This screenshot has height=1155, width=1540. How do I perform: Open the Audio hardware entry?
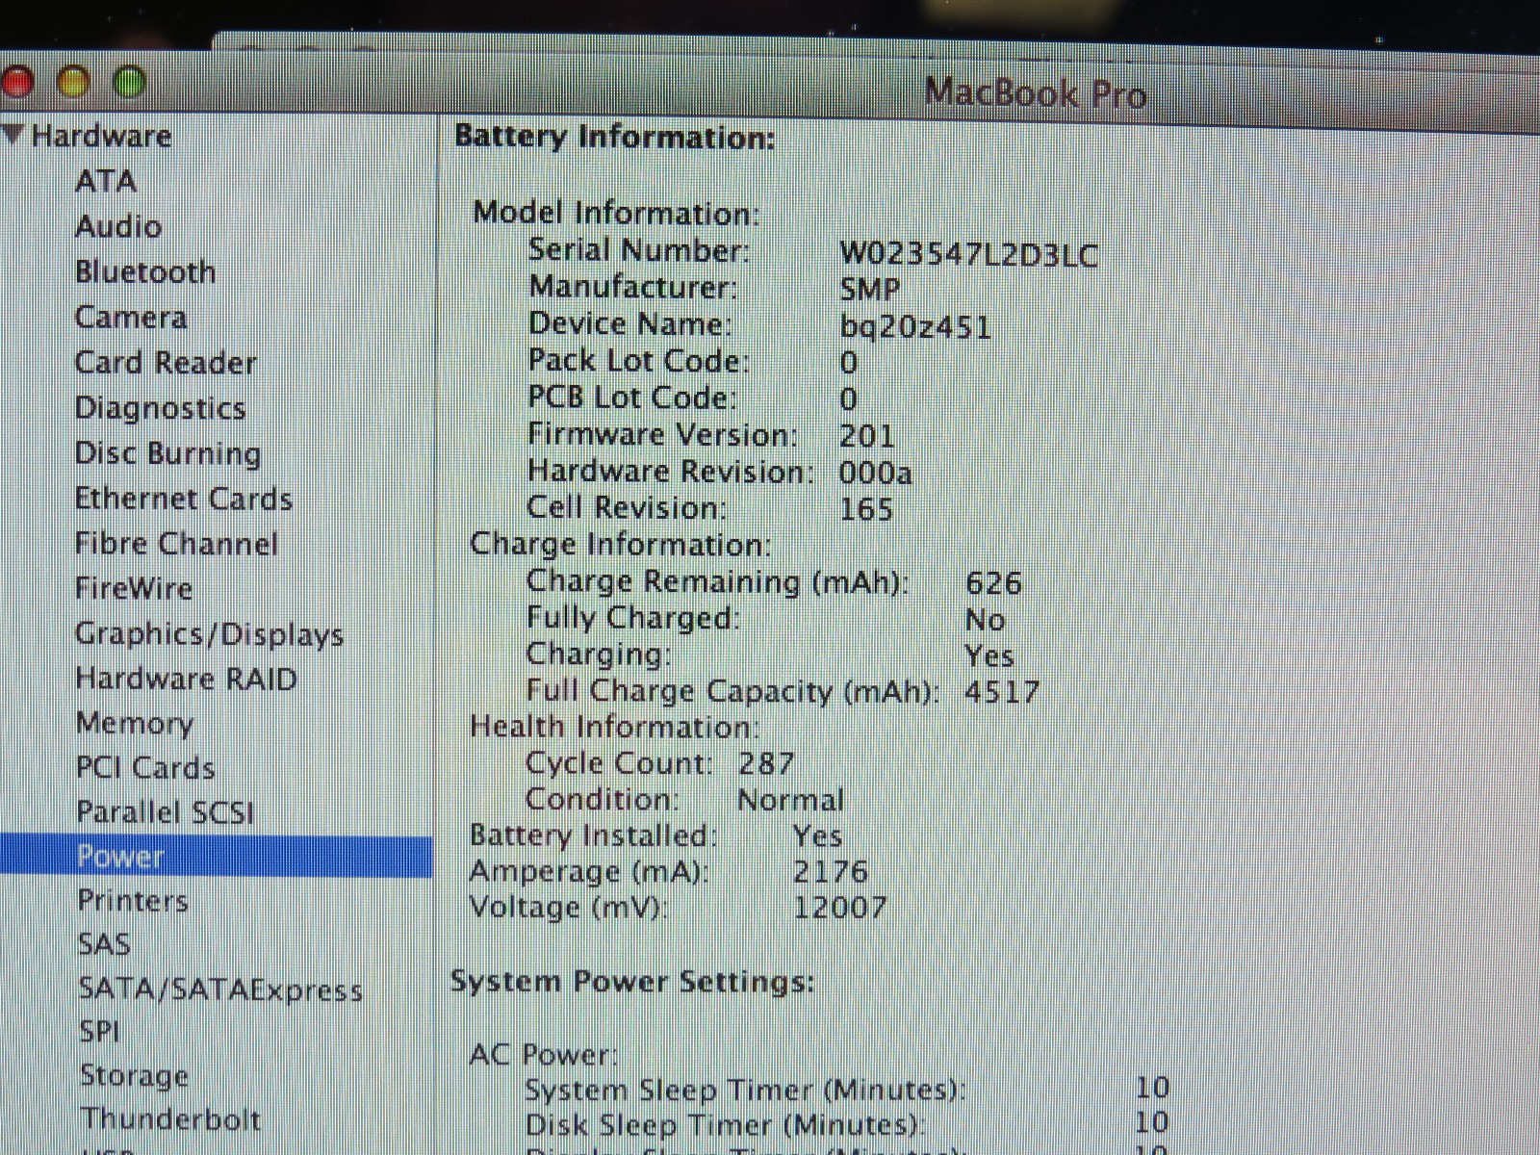(x=118, y=226)
